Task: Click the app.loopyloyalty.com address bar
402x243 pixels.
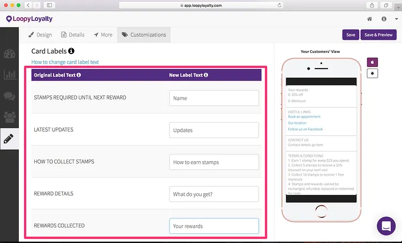Action: point(201,5)
